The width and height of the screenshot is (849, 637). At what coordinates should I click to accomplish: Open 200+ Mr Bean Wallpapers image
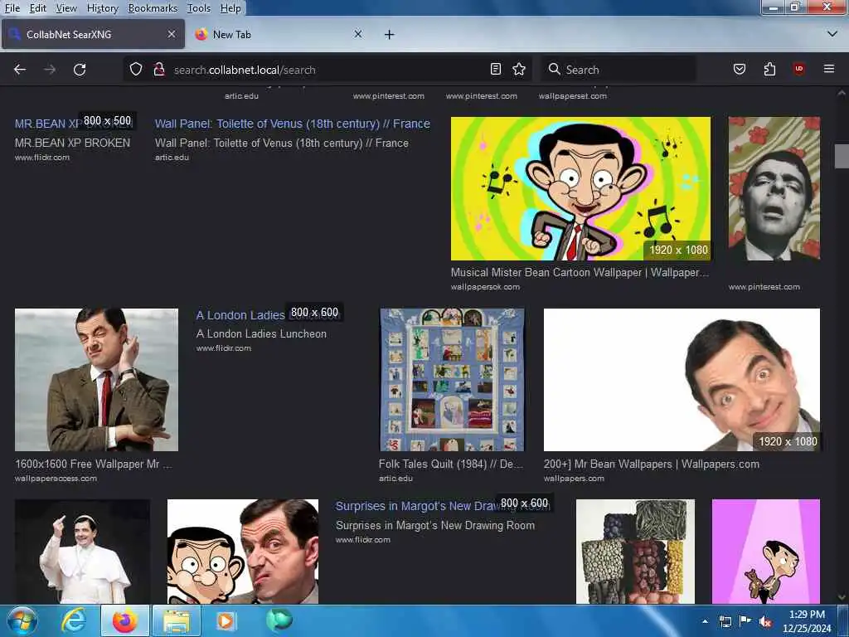(682, 380)
